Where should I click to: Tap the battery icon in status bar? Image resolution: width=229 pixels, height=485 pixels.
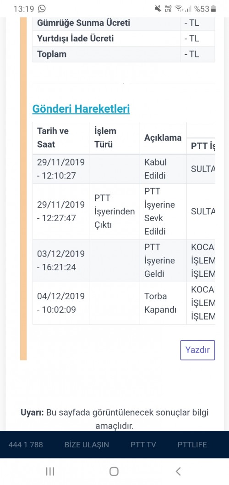click(213, 9)
